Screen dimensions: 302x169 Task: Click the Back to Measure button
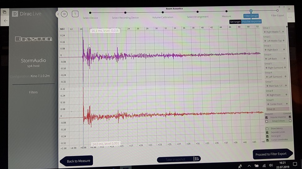coord(77,161)
